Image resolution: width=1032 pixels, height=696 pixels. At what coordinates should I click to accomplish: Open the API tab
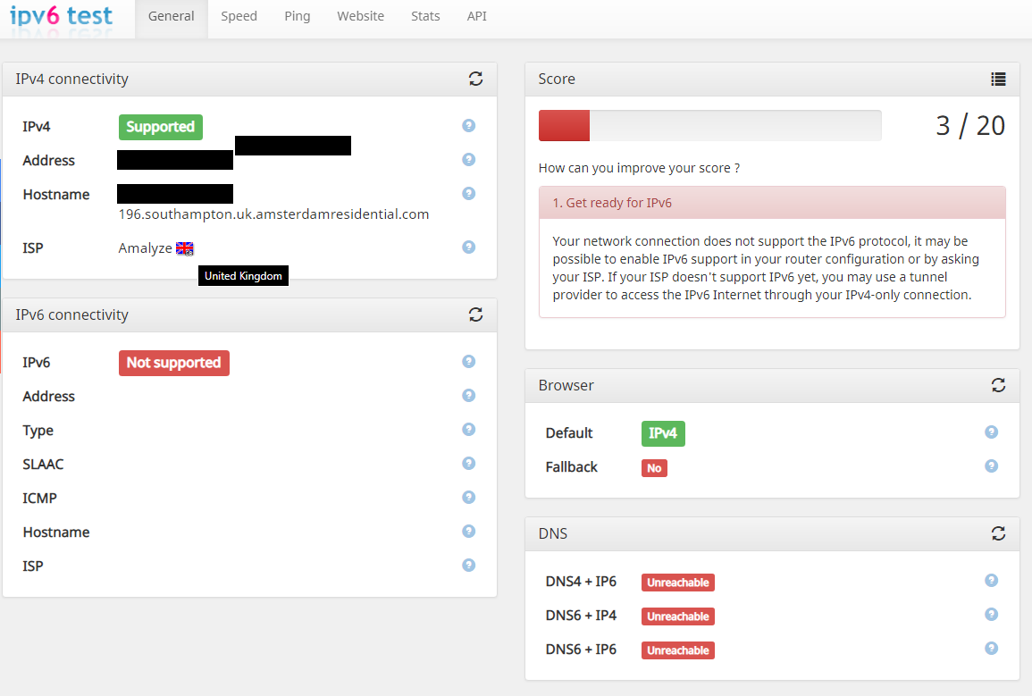(476, 16)
